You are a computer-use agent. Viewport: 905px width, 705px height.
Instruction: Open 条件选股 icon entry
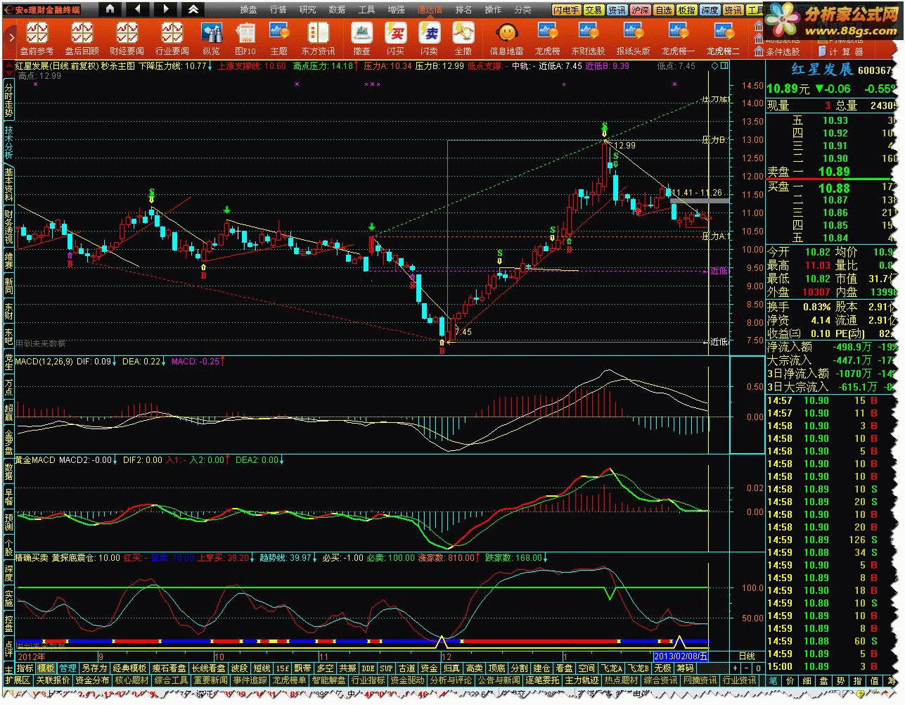click(x=777, y=51)
